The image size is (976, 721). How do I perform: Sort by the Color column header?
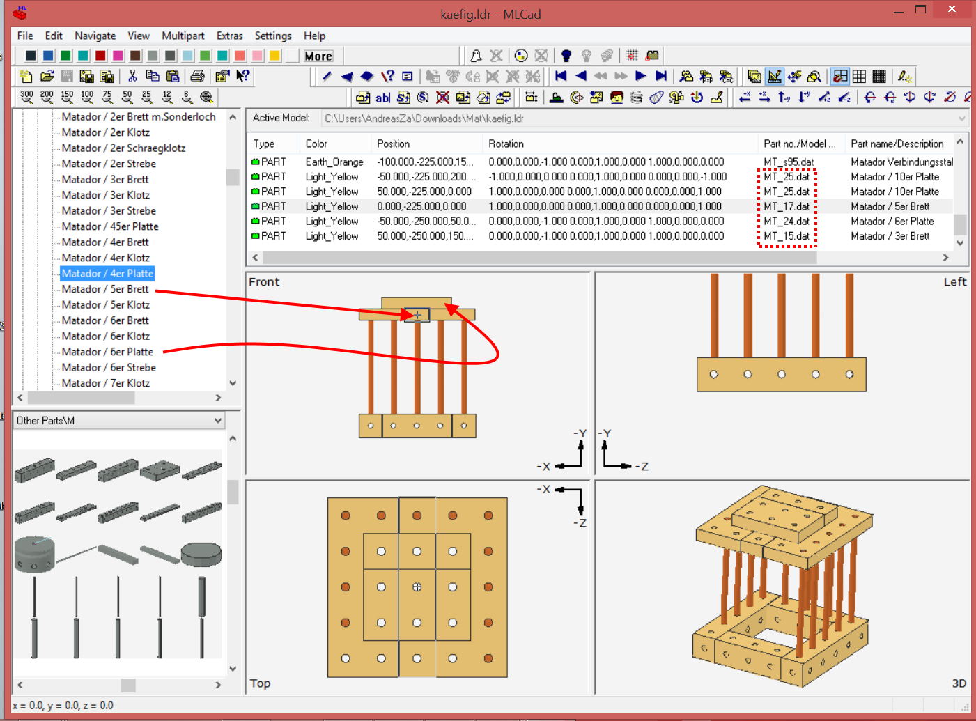pyautogui.click(x=334, y=144)
